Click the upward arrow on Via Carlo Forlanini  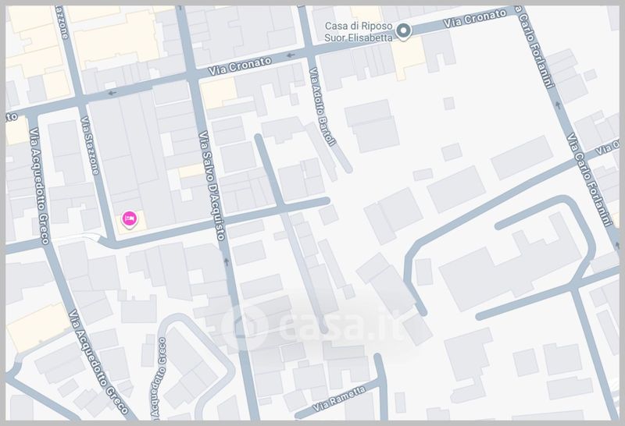pos(556,102)
